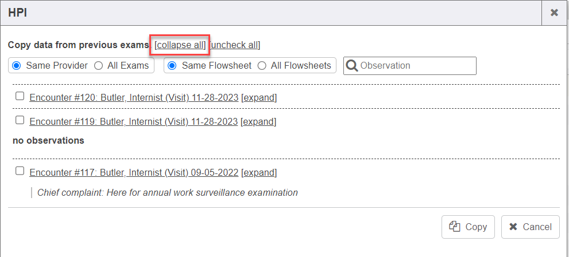The width and height of the screenshot is (569, 257).
Task: Select the Same Flowsheet radio option
Action: [x=172, y=65]
